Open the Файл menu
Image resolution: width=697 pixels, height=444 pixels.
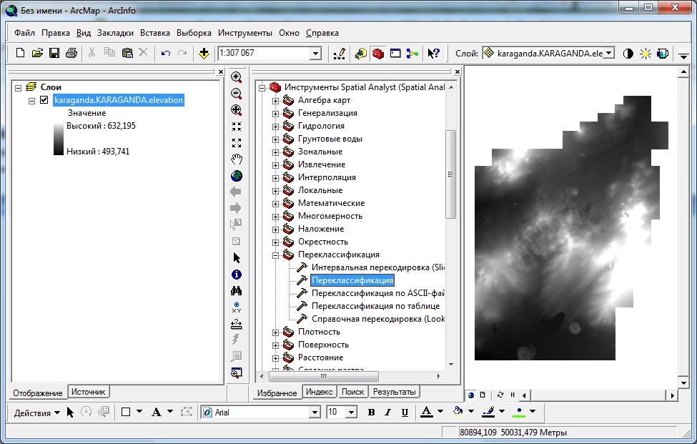point(24,33)
